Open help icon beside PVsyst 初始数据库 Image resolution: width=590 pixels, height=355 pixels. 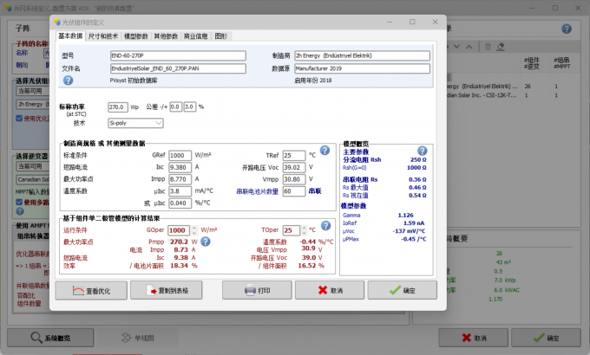(x=68, y=81)
